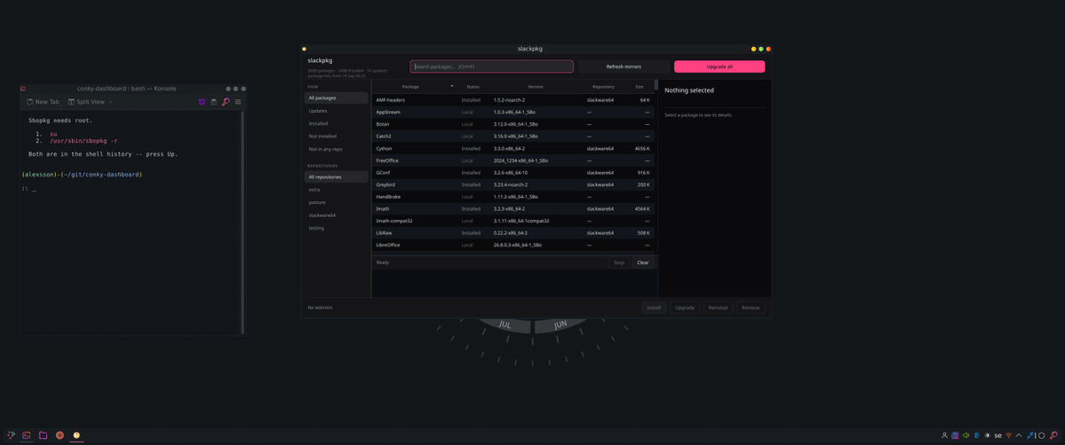Select the Cython package row
This screenshot has width=1065, height=445.
pos(513,149)
